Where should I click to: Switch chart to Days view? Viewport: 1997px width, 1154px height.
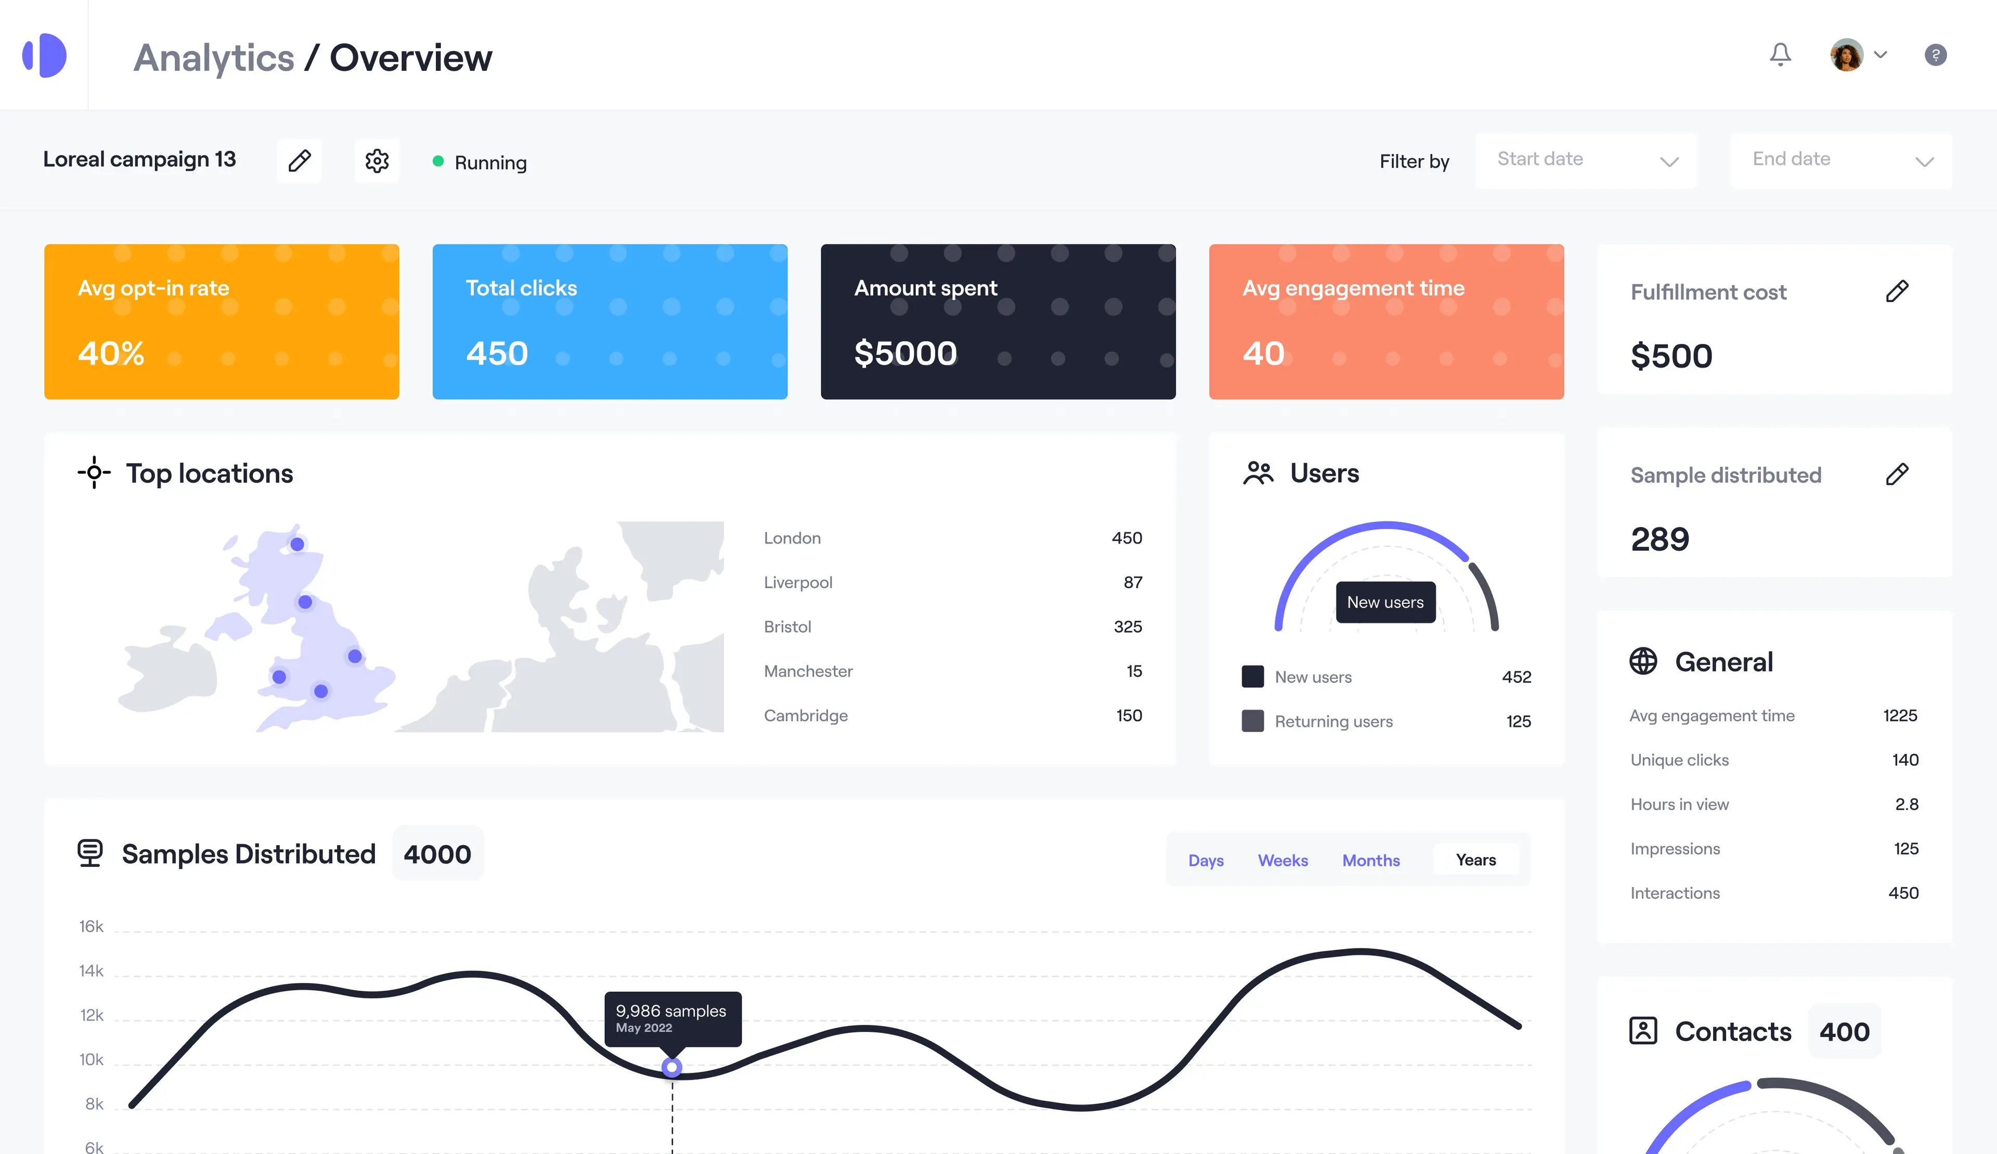[x=1205, y=860]
